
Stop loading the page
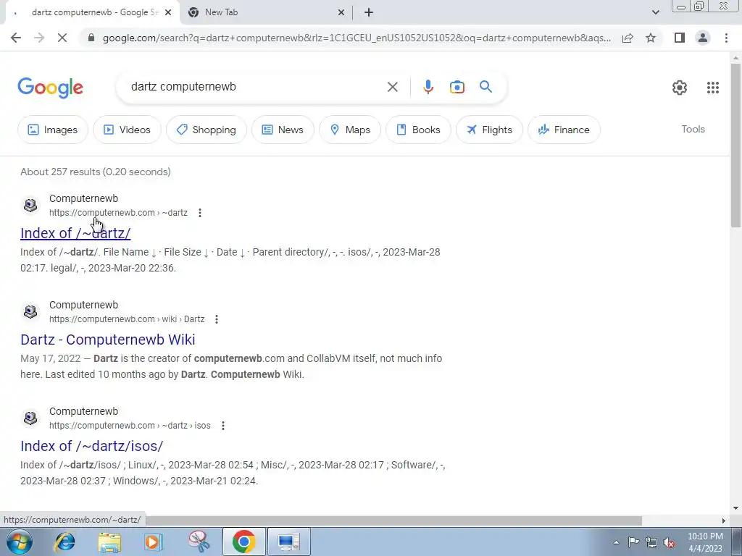[x=62, y=38]
